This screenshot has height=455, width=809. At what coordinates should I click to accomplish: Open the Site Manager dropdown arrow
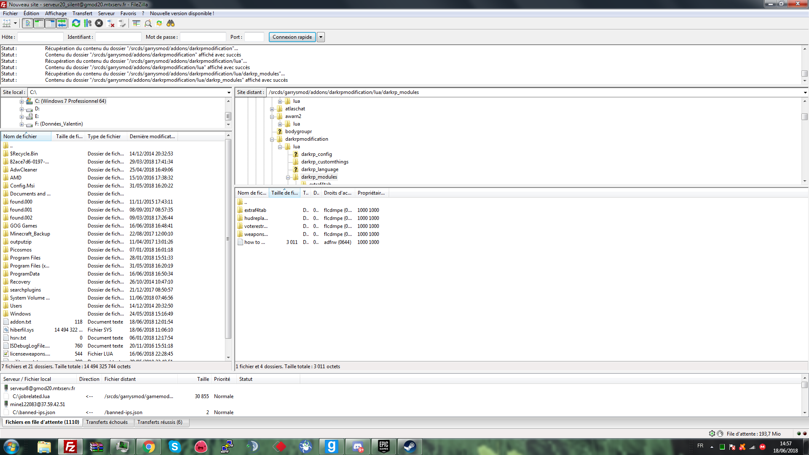tap(15, 24)
